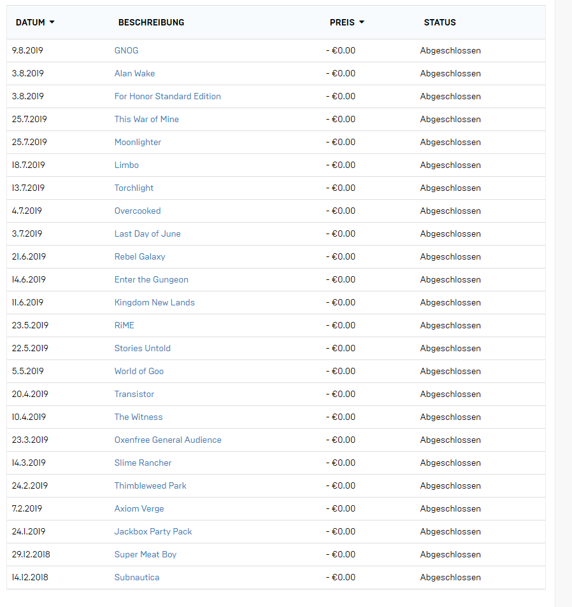572x607 pixels.
Task: Select the date 9.8.2019
Action: tap(27, 50)
